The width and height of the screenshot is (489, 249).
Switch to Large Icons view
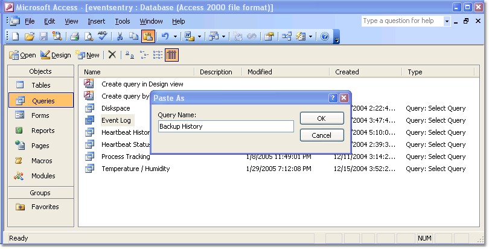tap(129, 55)
